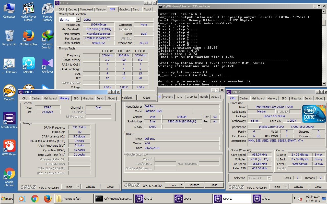Open Google Chrome desktop shortcut
Image resolution: width=327 pixels, height=204 pixels.
[x=9, y=177]
